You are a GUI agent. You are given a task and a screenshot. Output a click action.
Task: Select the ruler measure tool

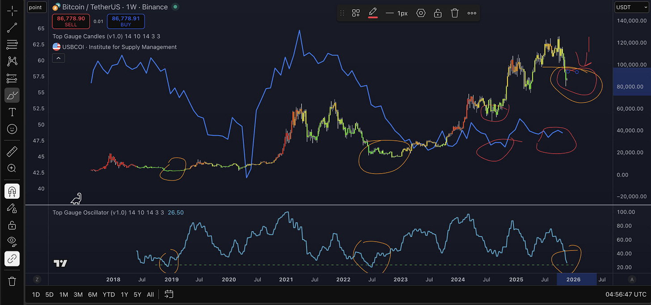pyautogui.click(x=12, y=152)
